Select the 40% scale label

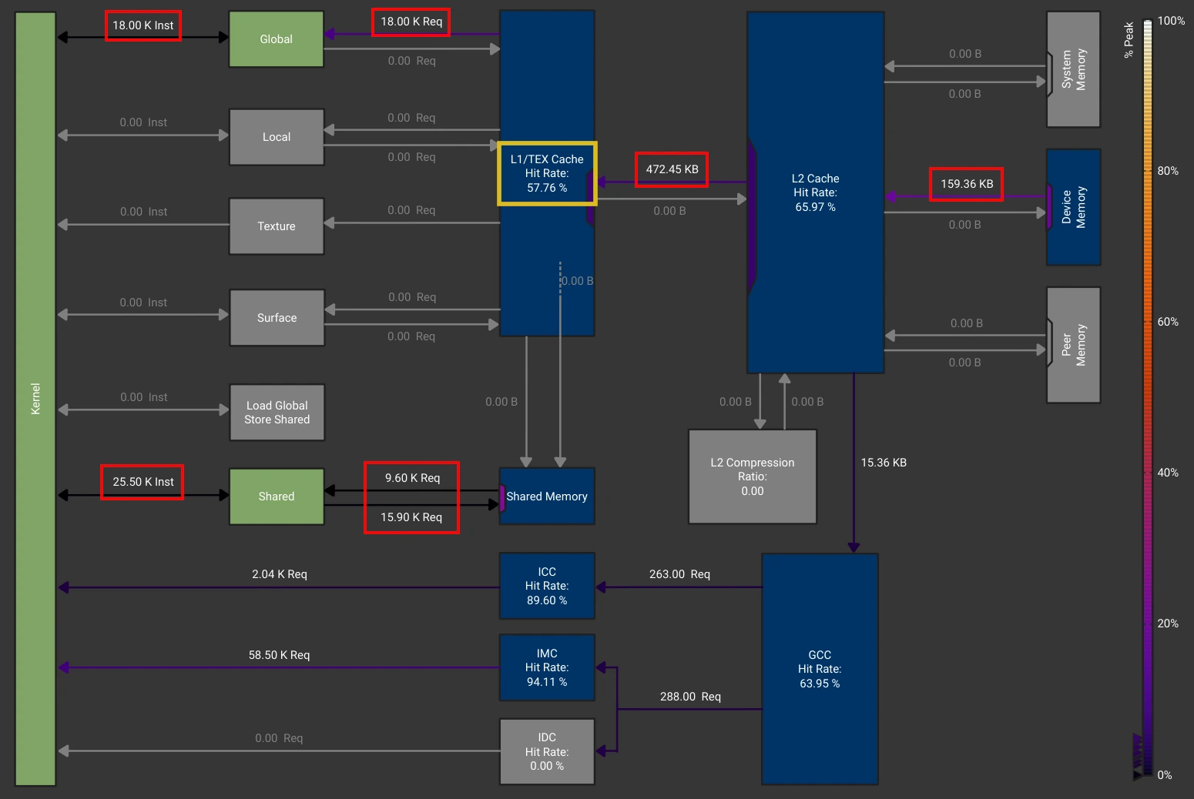pyautogui.click(x=1168, y=473)
